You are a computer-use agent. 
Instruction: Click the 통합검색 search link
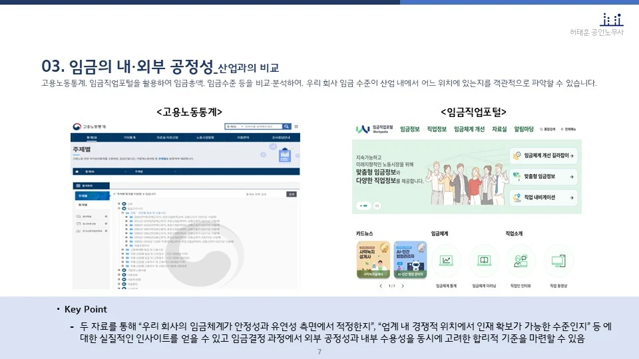click(547, 130)
